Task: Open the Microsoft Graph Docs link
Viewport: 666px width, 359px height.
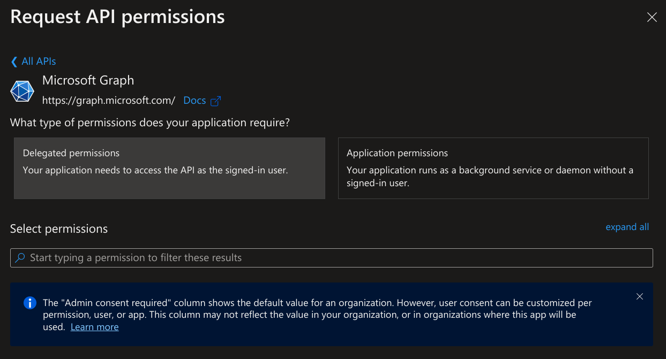Action: coord(194,101)
